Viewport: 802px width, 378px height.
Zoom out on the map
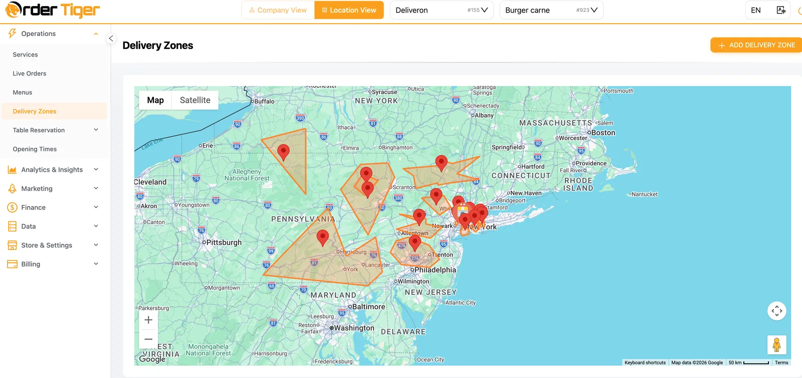[x=148, y=339]
